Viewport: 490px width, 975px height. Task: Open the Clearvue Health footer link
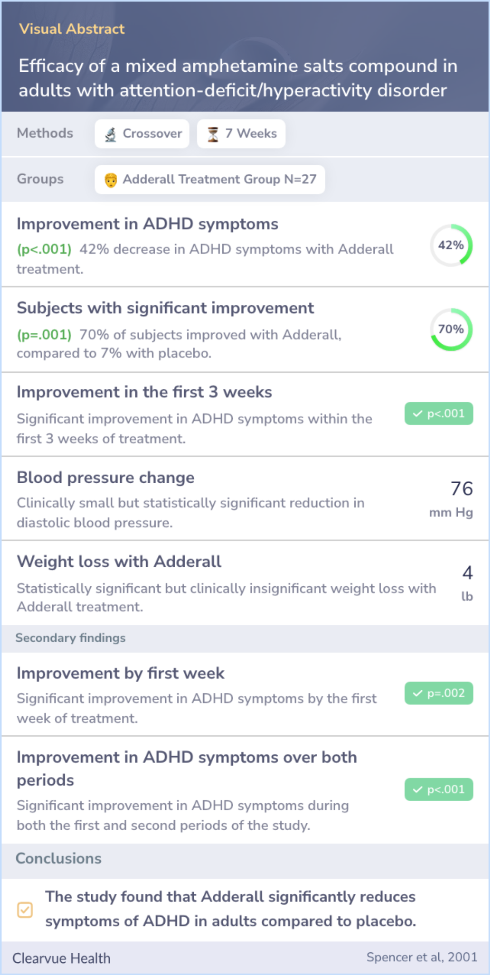pos(61,958)
